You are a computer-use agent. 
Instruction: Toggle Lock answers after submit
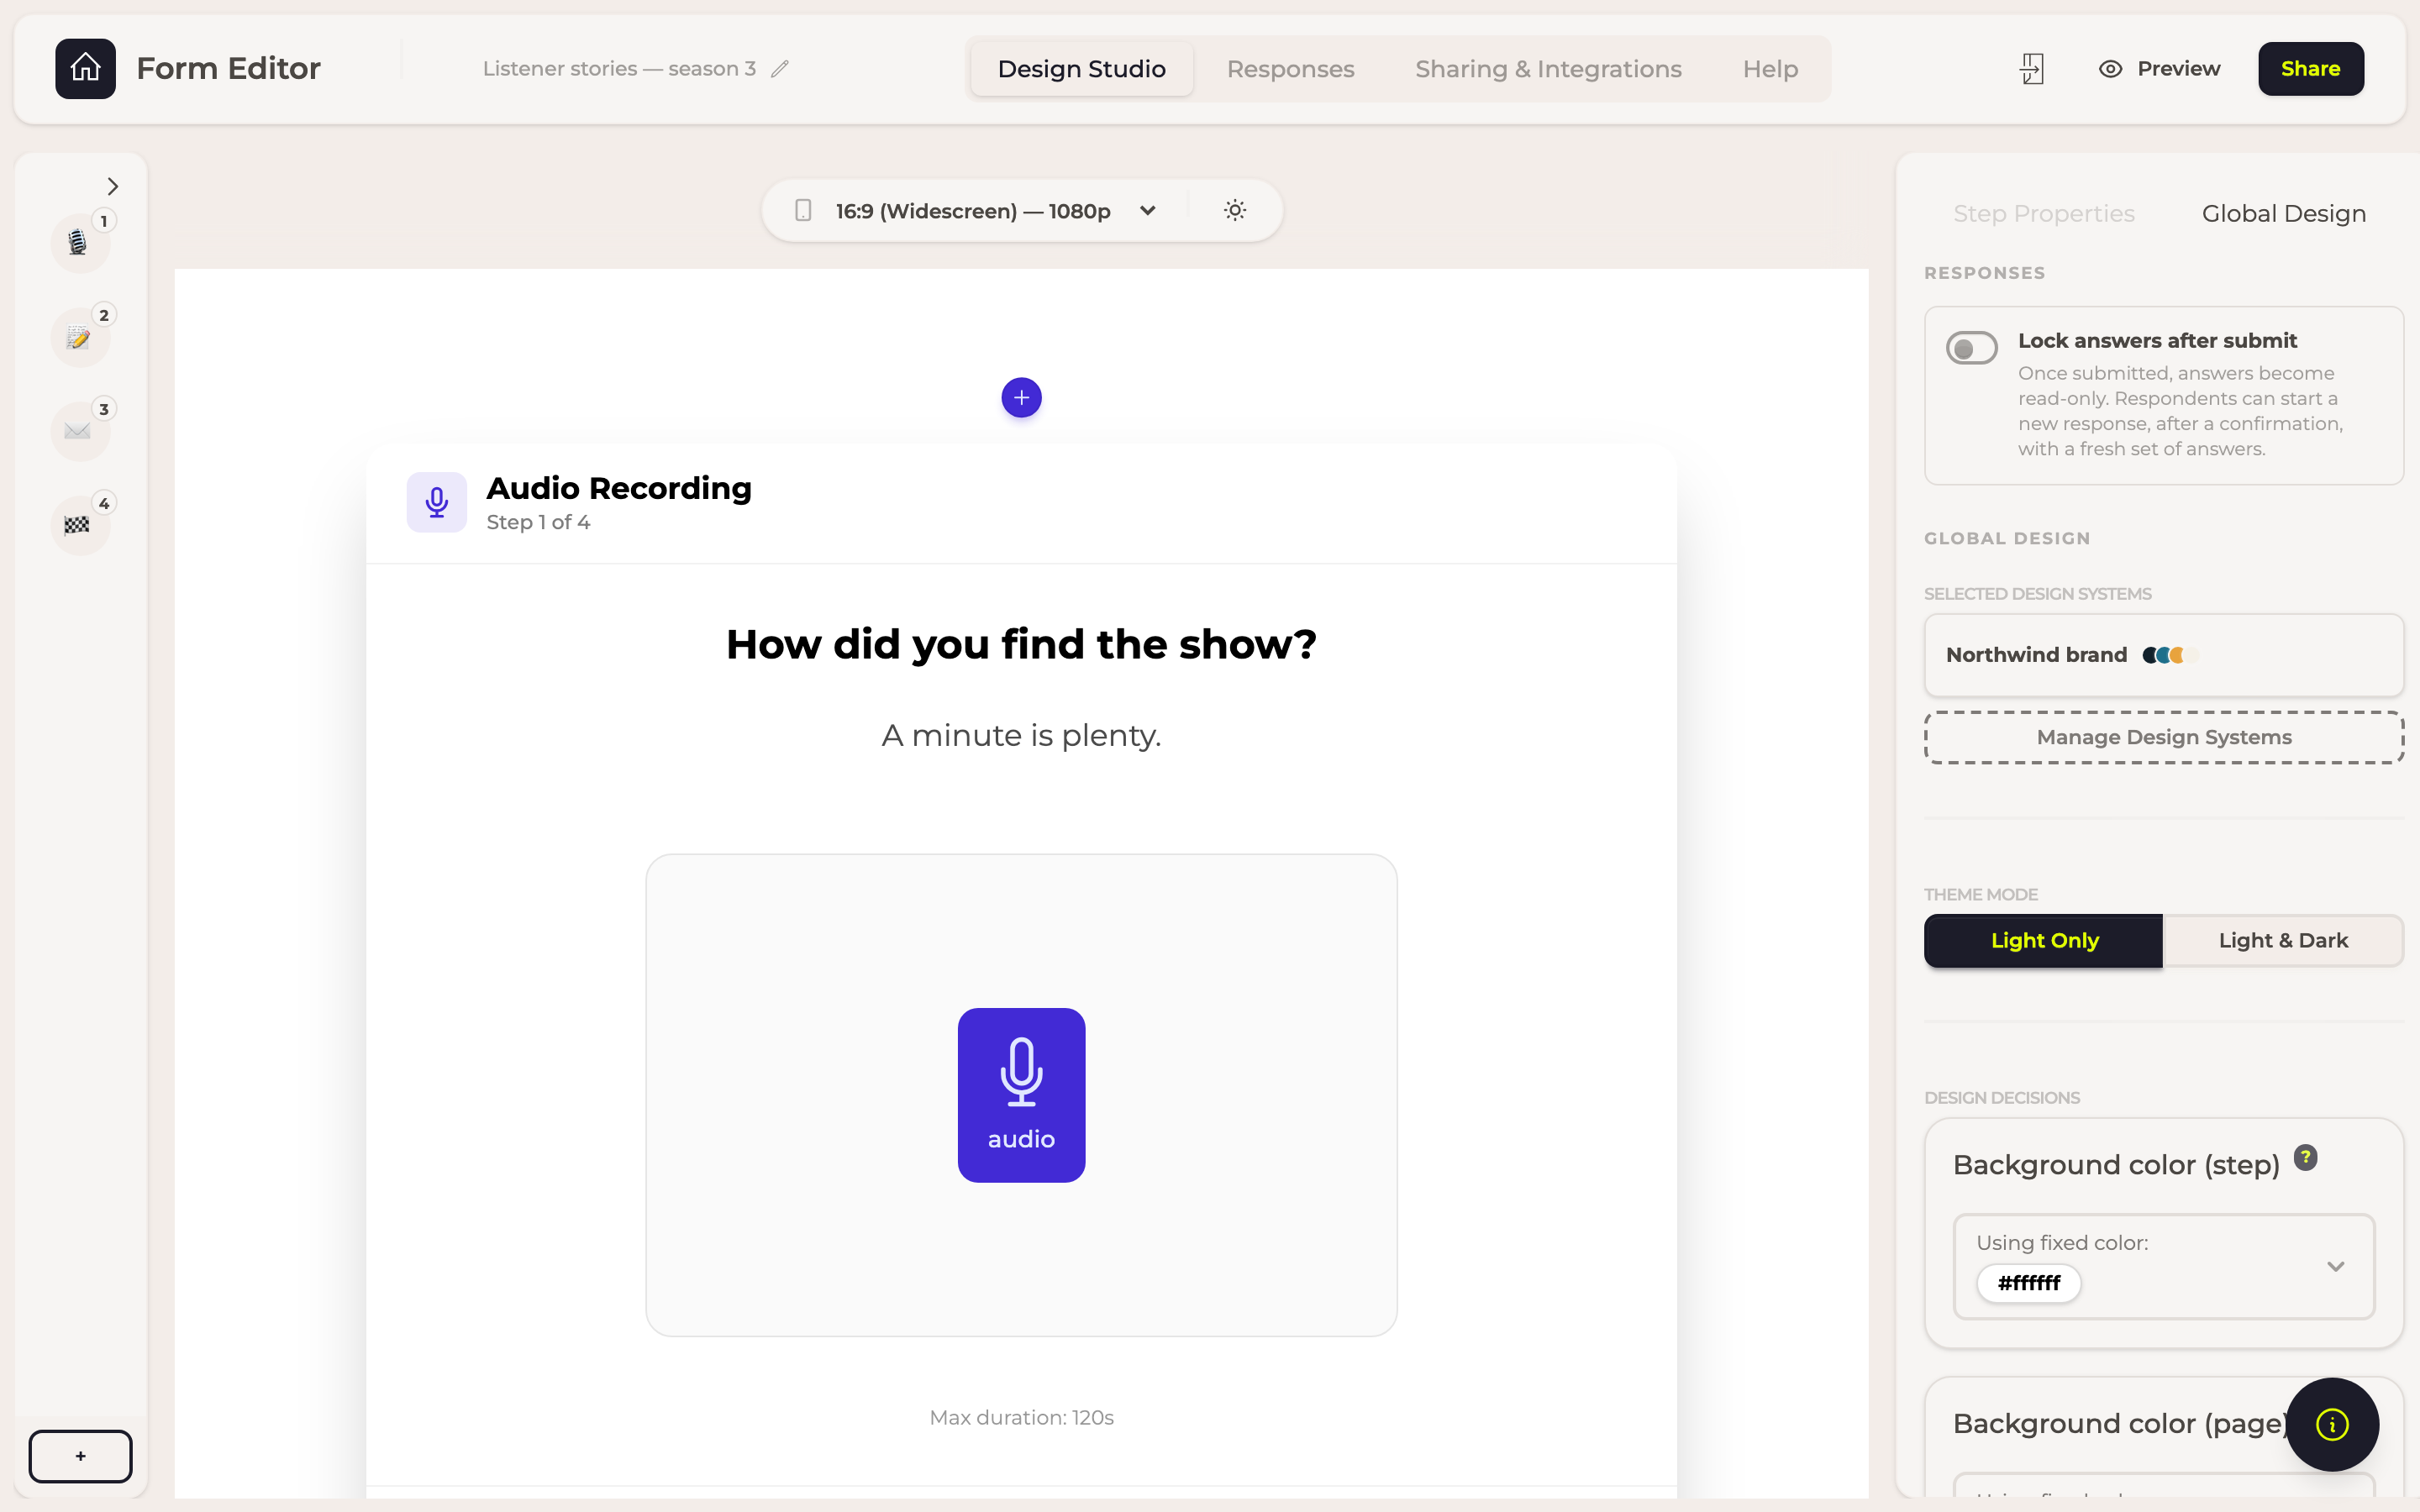click(x=1971, y=348)
